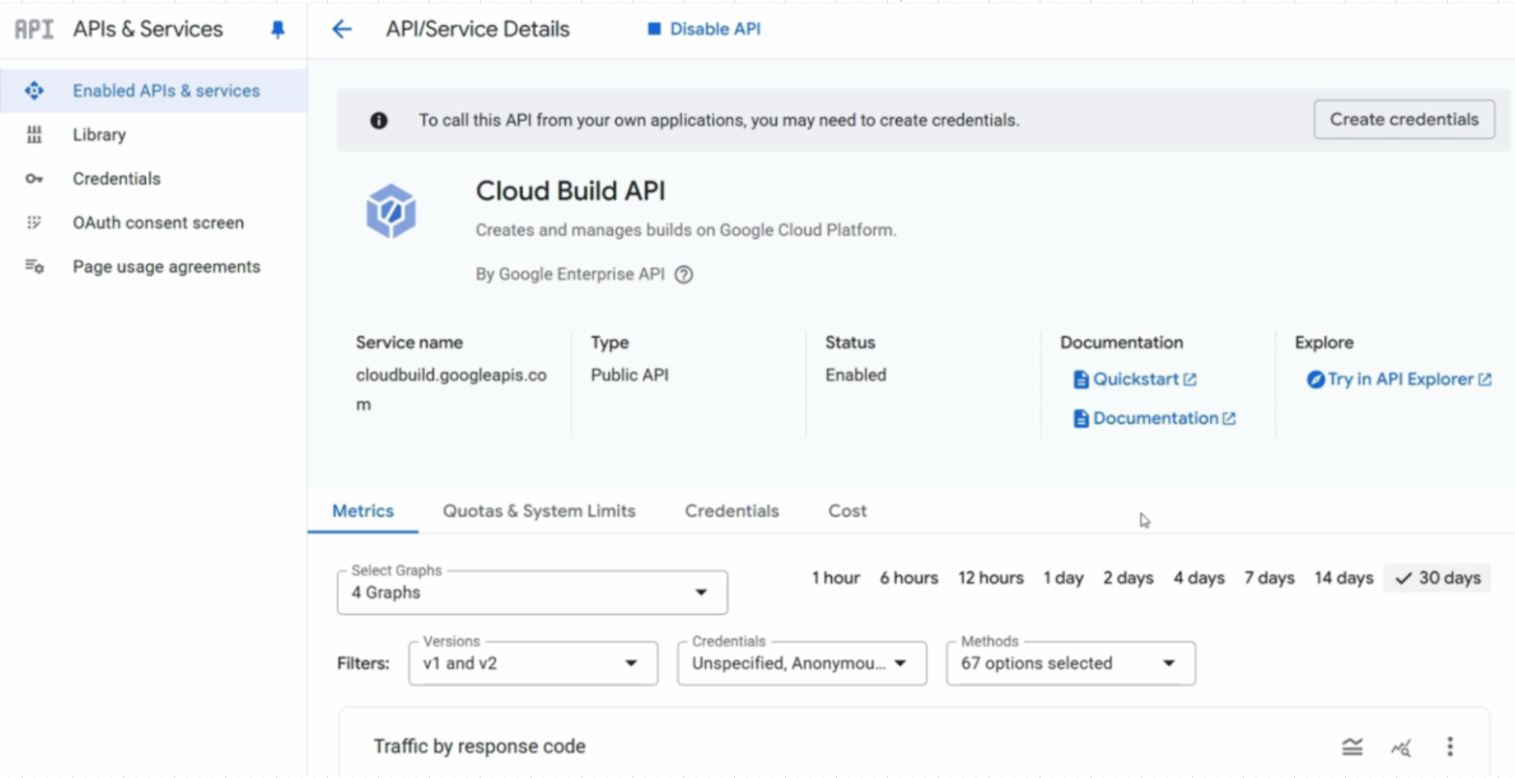Switch to Quotas & System Limits tab
This screenshot has width=1515, height=778.
tap(539, 511)
